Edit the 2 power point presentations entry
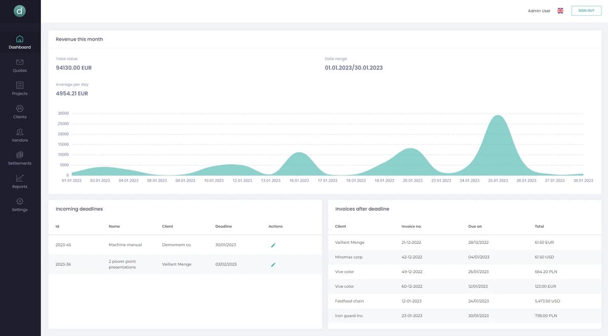 [x=273, y=264]
